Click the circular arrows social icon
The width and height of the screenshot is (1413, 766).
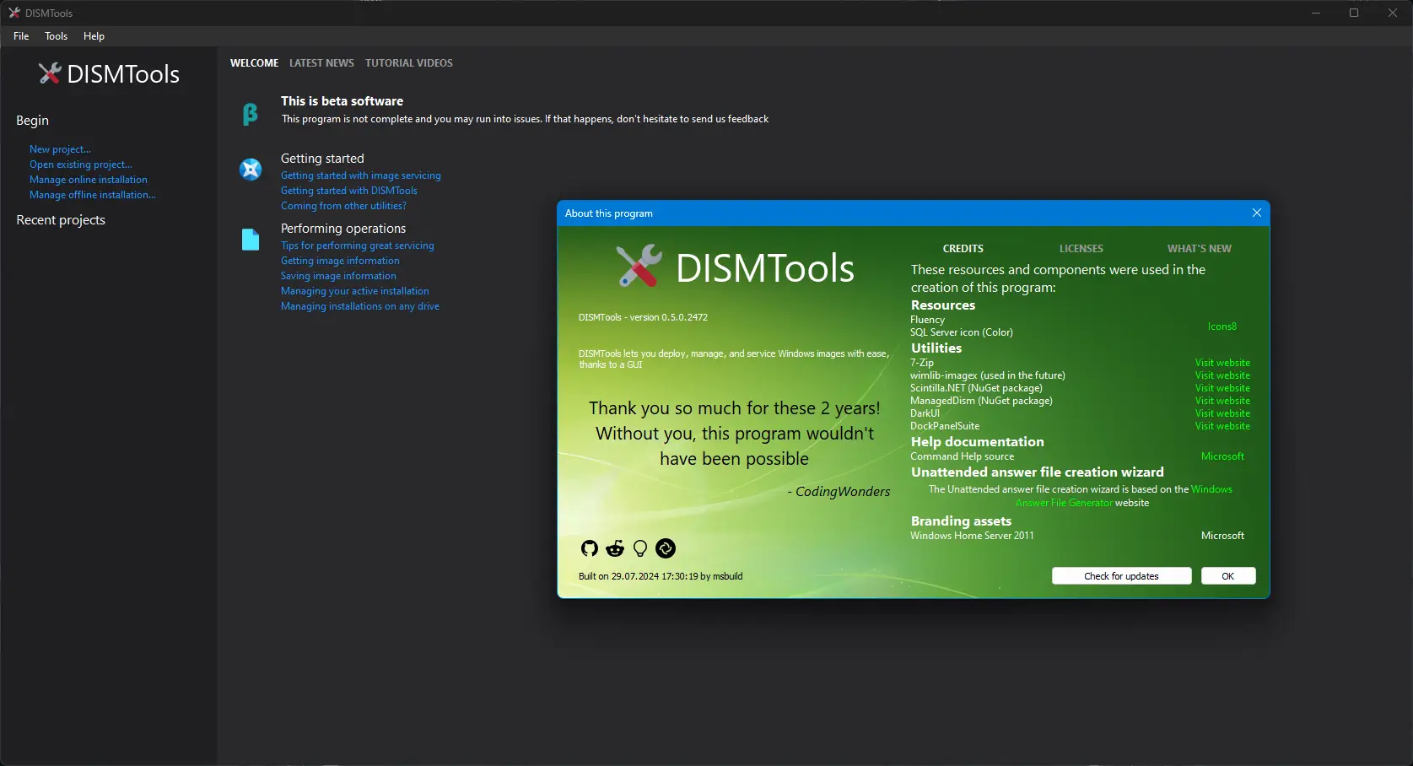(665, 548)
